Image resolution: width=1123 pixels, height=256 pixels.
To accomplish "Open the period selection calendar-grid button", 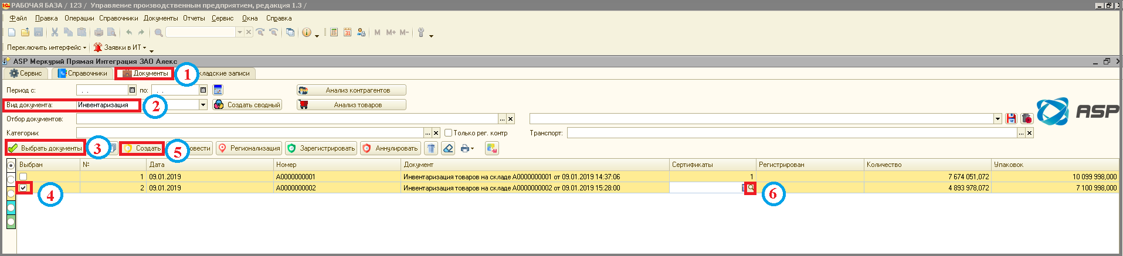I will [x=218, y=90].
